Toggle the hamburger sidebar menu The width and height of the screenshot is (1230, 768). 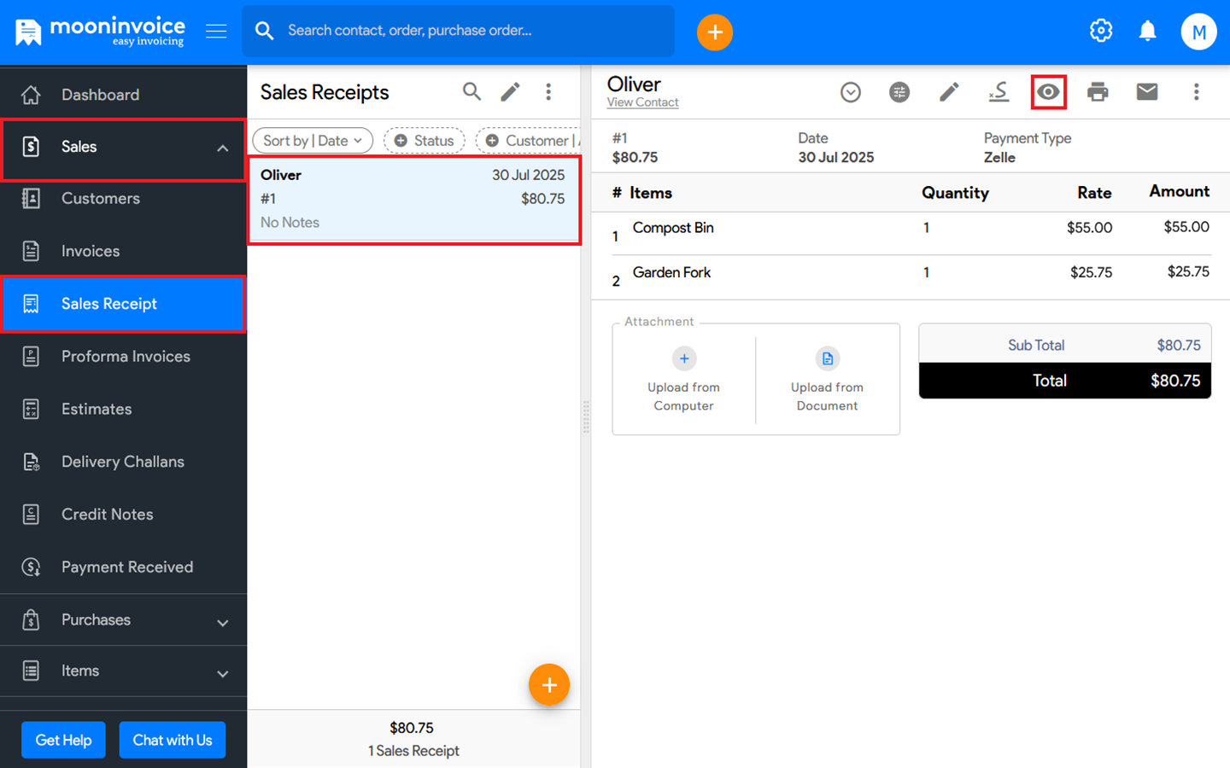[x=216, y=32]
